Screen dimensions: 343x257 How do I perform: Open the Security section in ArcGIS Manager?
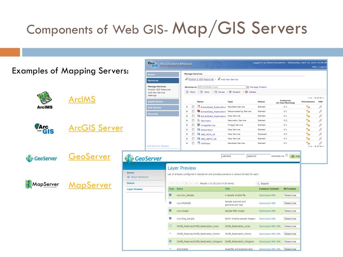coord(162,114)
